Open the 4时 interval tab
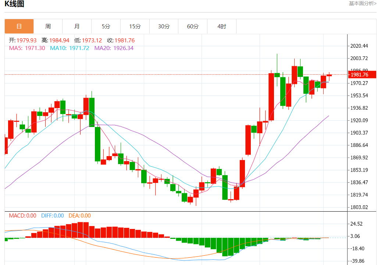The image size is (381, 265). pyautogui.click(x=222, y=26)
